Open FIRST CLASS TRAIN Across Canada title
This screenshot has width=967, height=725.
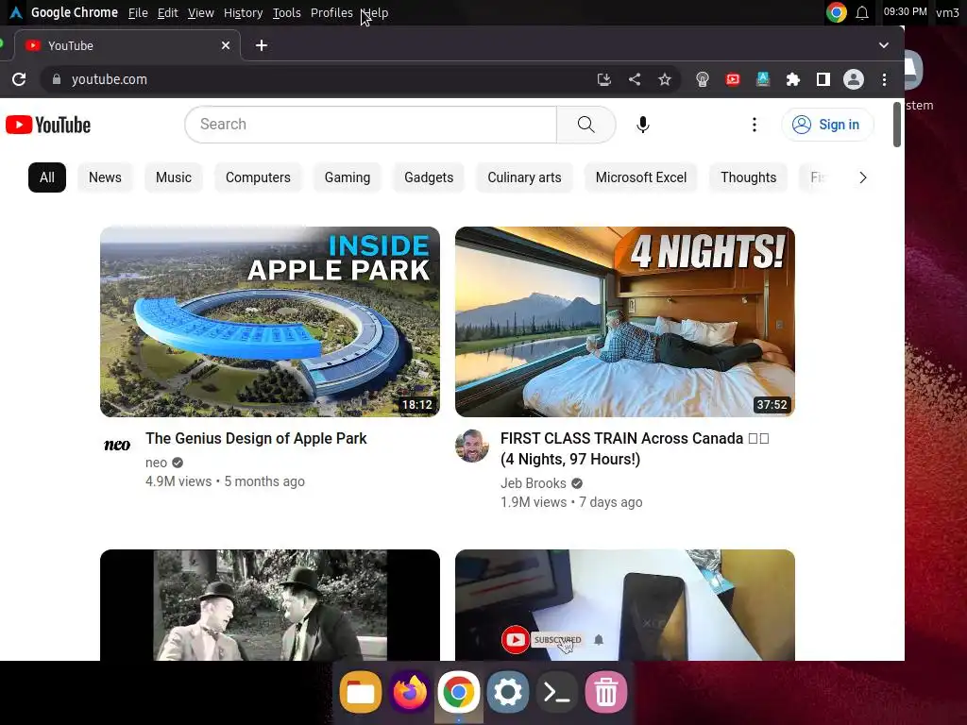click(x=635, y=448)
